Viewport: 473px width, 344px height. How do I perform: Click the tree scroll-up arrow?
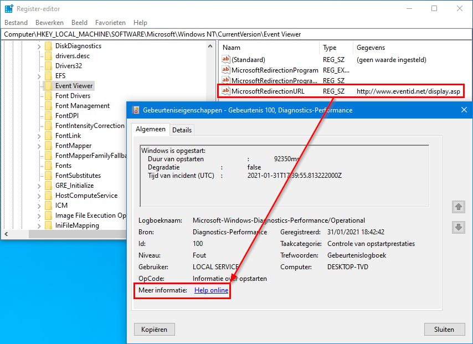[x=210, y=46]
